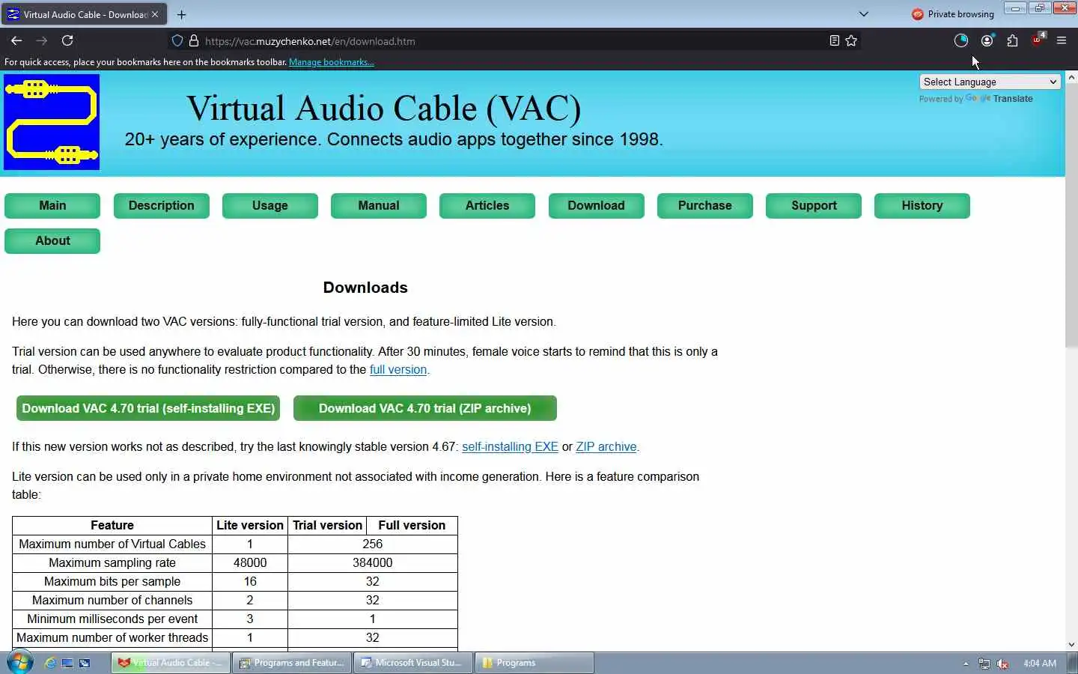Open the account profile icon

(987, 40)
